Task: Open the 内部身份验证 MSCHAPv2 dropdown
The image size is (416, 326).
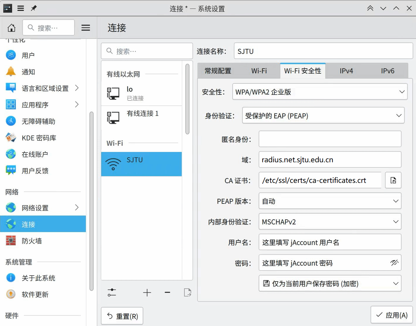Action: pos(330,221)
